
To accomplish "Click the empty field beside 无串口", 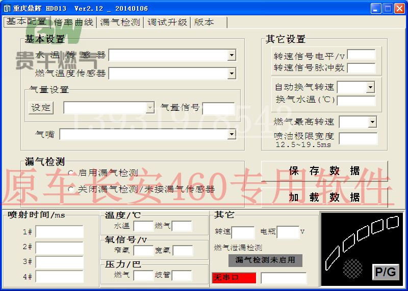I will (x=284, y=278).
